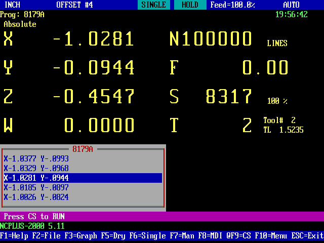Click the X axis letter label
This screenshot has height=243, width=324.
(8, 38)
